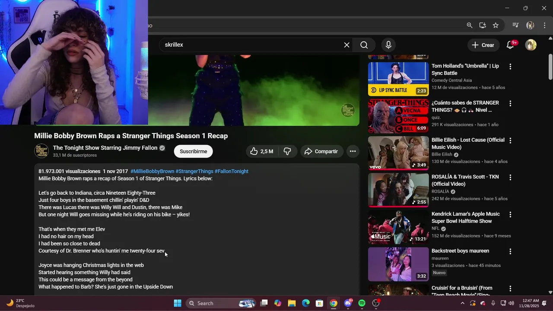Click Suscribirme button
This screenshot has height=311, width=553.
194,151
